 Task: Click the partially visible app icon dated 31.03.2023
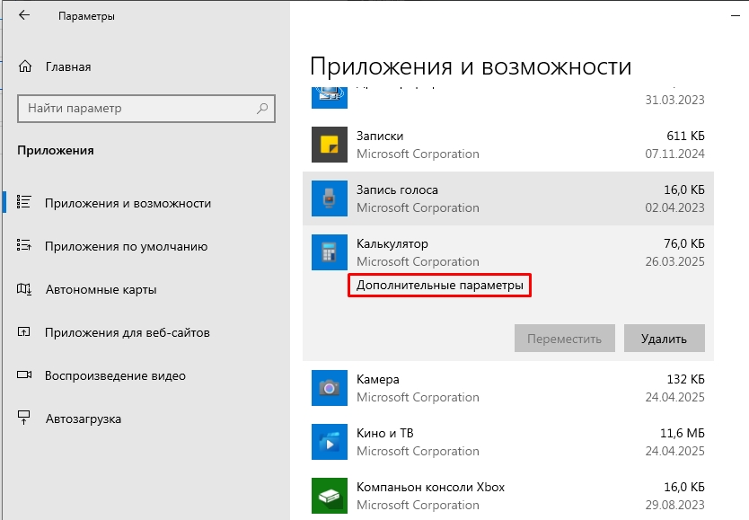(330, 97)
